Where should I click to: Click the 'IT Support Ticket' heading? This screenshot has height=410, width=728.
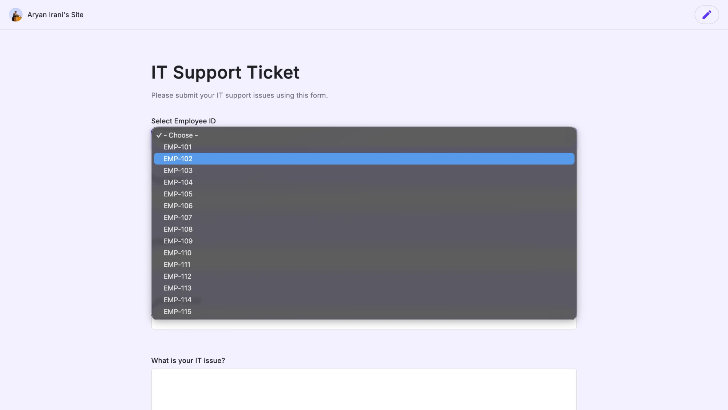point(225,72)
